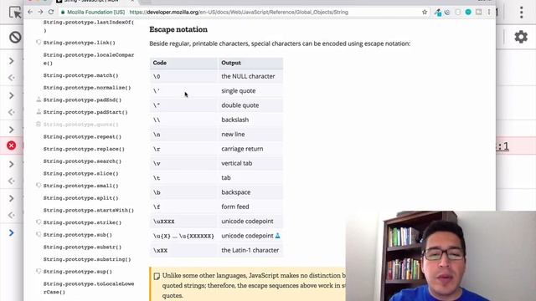This screenshot has height=301, width=536.
Task: Open String.prototype.link() sidebar link
Action: click(79, 43)
